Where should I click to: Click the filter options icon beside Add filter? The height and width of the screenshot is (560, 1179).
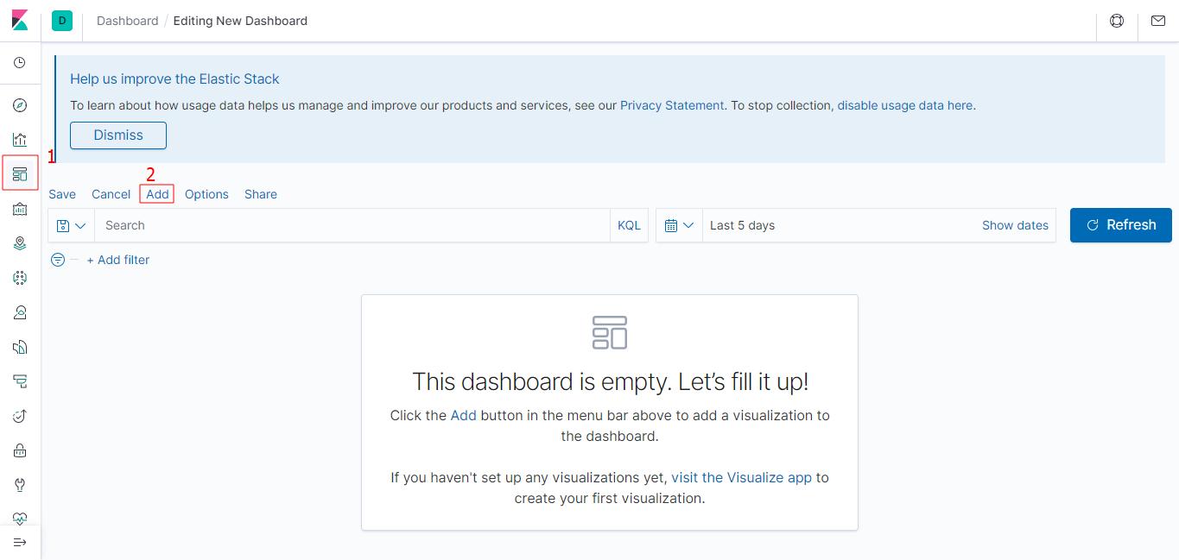tap(58, 260)
